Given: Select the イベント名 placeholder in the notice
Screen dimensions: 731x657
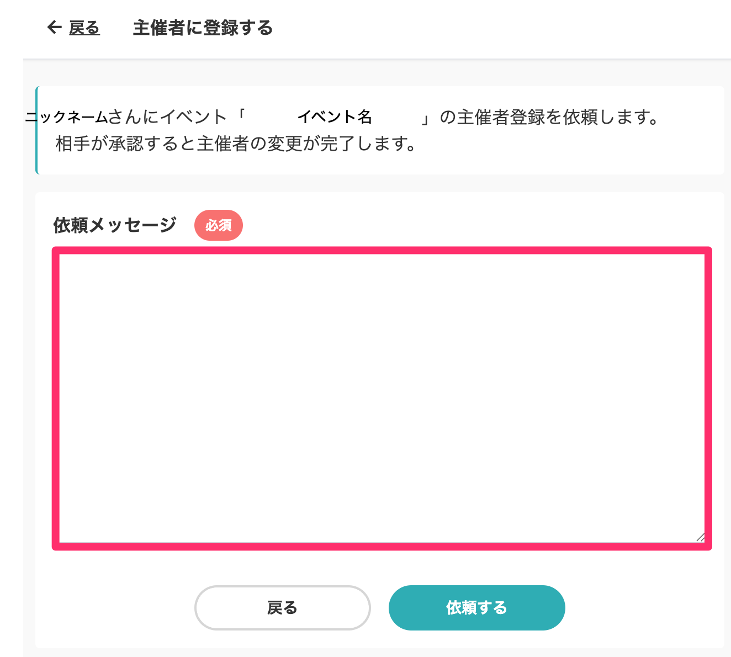Looking at the screenshot, I should tap(335, 116).
